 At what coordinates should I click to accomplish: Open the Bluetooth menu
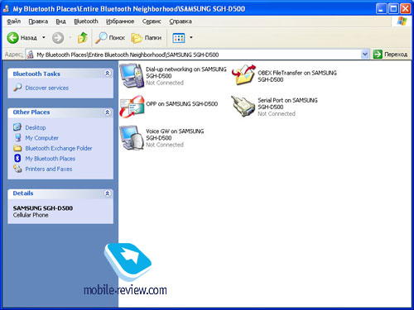(x=86, y=21)
